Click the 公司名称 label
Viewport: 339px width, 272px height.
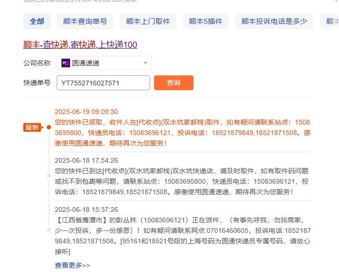click(37, 63)
